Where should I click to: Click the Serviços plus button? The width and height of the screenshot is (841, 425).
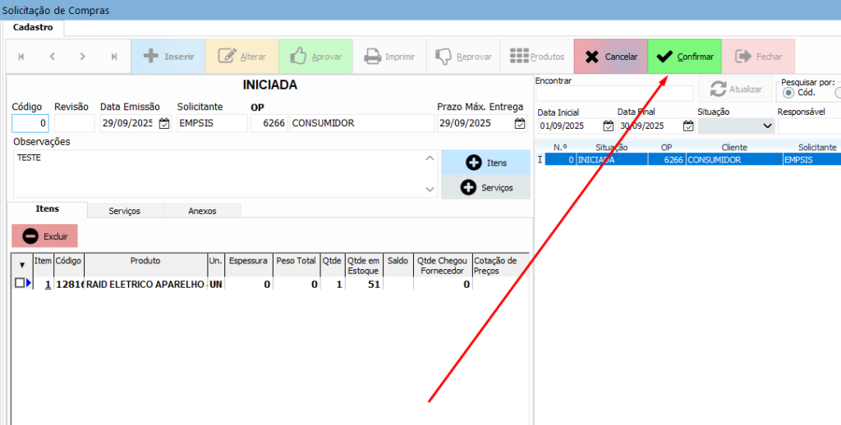point(485,188)
